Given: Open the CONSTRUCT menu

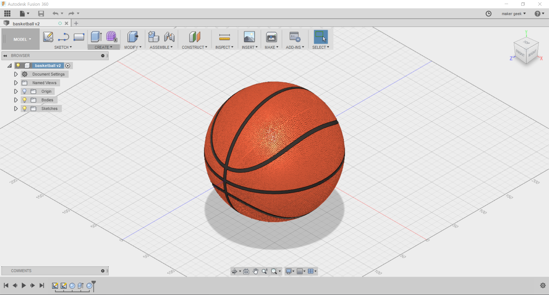Looking at the screenshot, I should (194, 47).
